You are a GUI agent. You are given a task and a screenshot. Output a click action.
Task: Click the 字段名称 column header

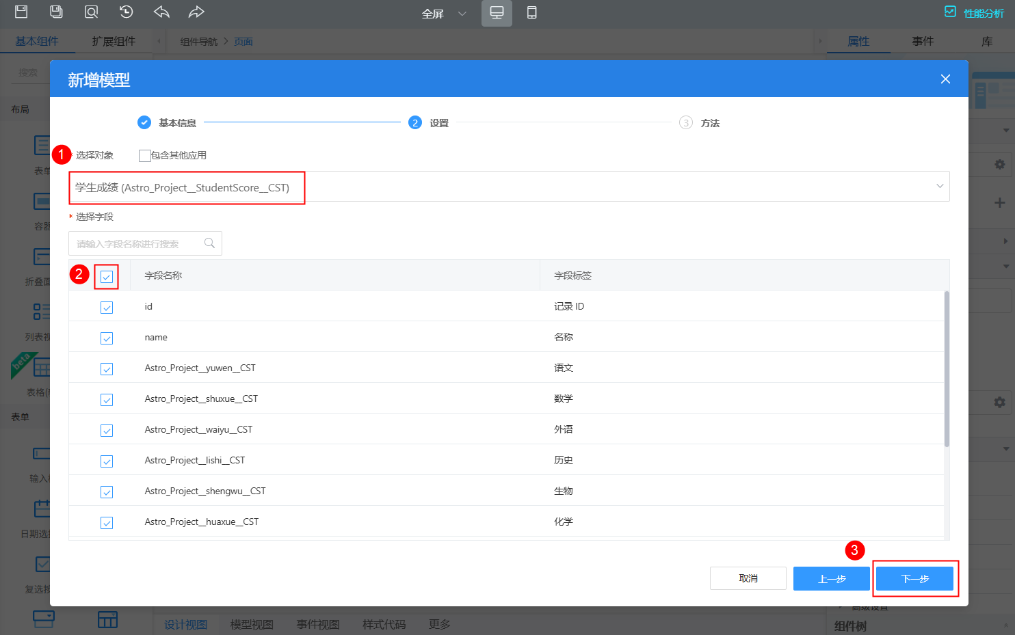tap(163, 275)
